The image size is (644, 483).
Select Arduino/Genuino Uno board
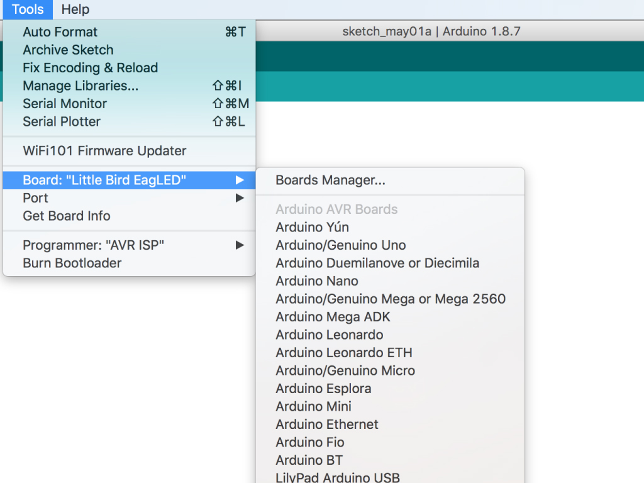click(390, 245)
